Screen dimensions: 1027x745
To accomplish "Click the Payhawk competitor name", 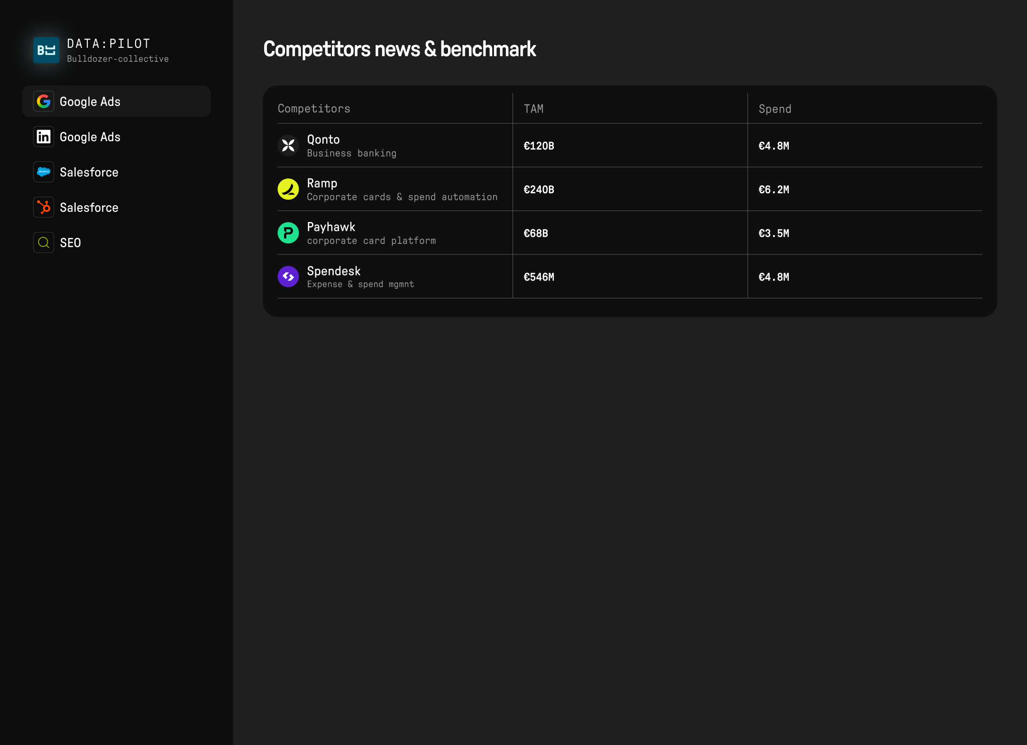I will click(x=331, y=227).
